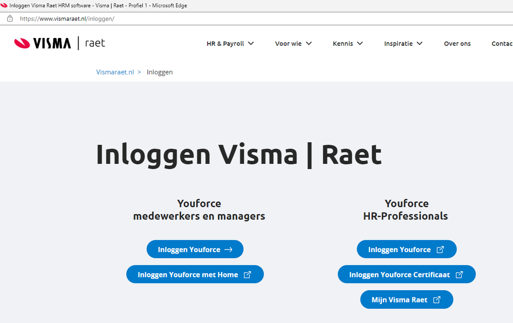513x323 pixels.
Task: Click the Youforce HR-Professionals heading
Action: (x=406, y=210)
